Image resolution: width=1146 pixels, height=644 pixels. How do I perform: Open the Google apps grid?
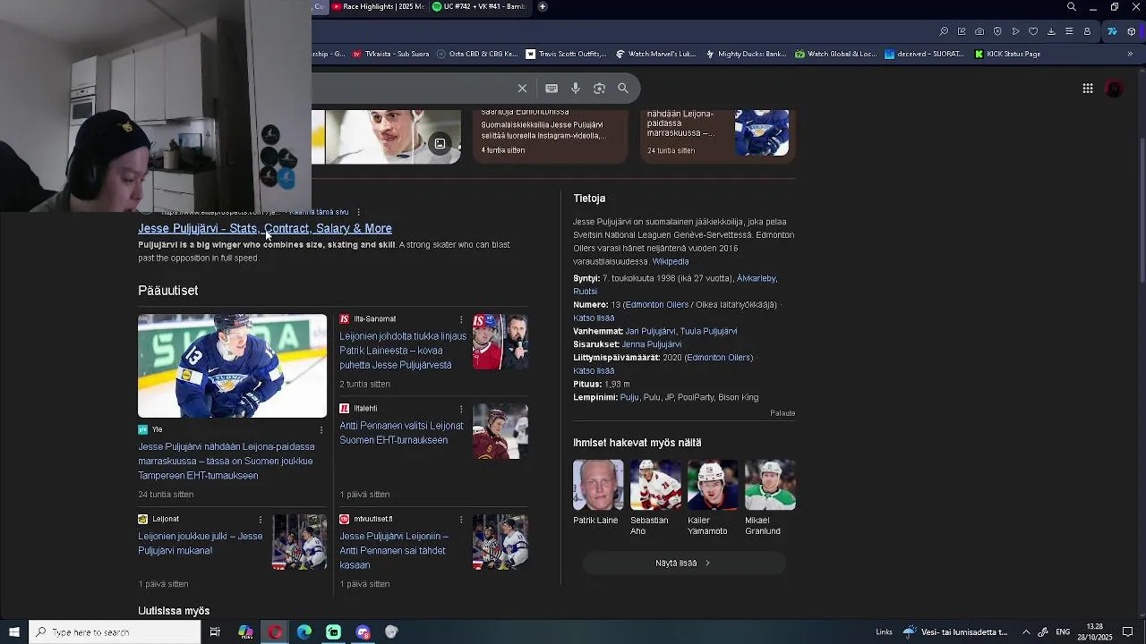point(1088,89)
